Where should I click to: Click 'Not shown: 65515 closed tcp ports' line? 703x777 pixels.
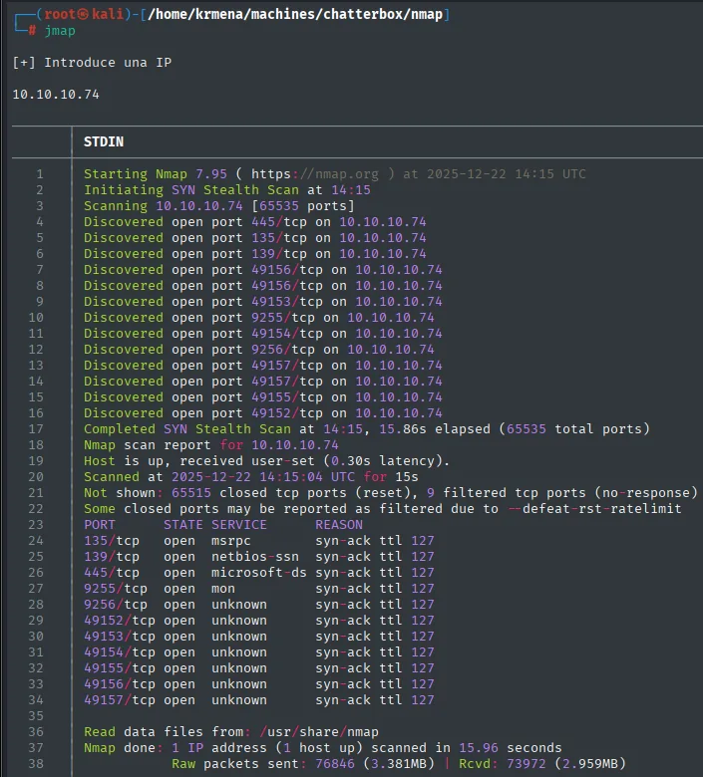click(x=391, y=492)
